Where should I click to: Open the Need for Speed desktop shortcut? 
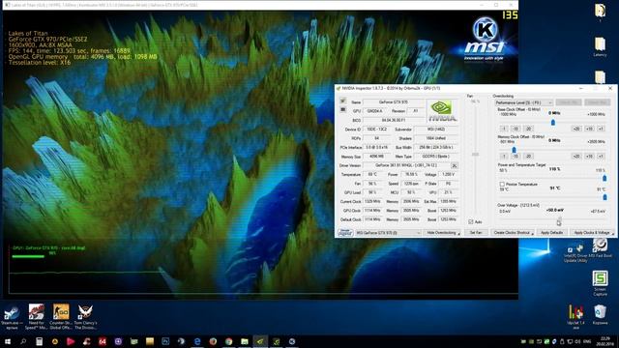pos(37,316)
